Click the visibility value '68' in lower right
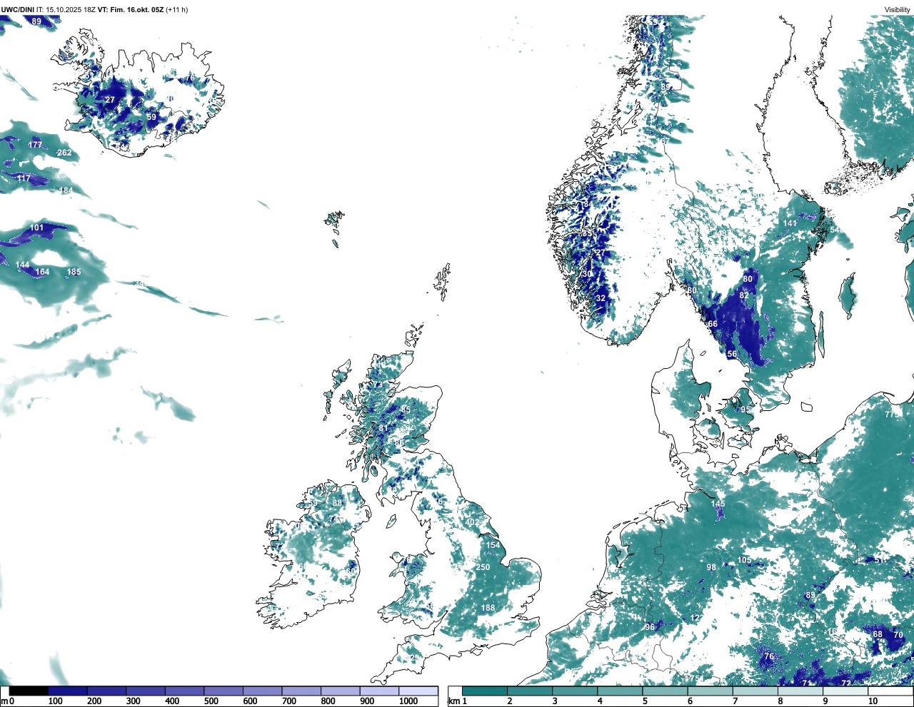 tap(878, 634)
